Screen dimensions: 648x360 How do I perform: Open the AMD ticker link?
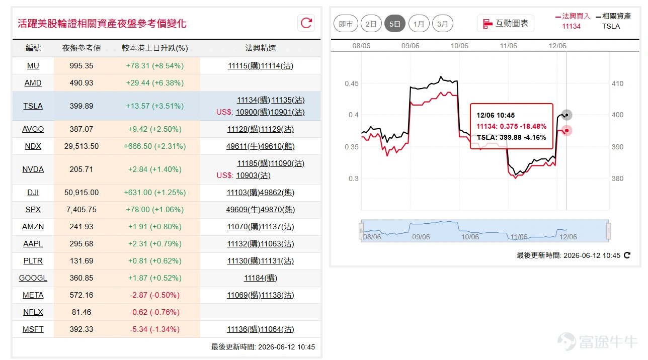tap(33, 83)
